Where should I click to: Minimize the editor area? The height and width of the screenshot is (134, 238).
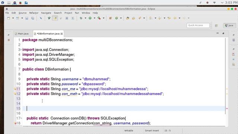tap(218, 33)
